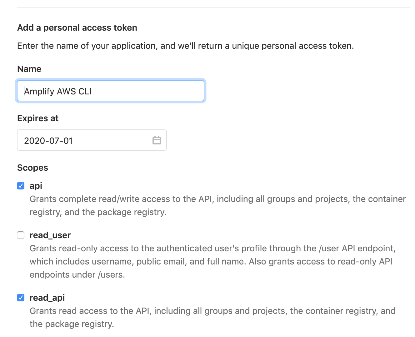The image size is (415, 337).
Task: Click the read_api scope label
Action: [x=47, y=298]
